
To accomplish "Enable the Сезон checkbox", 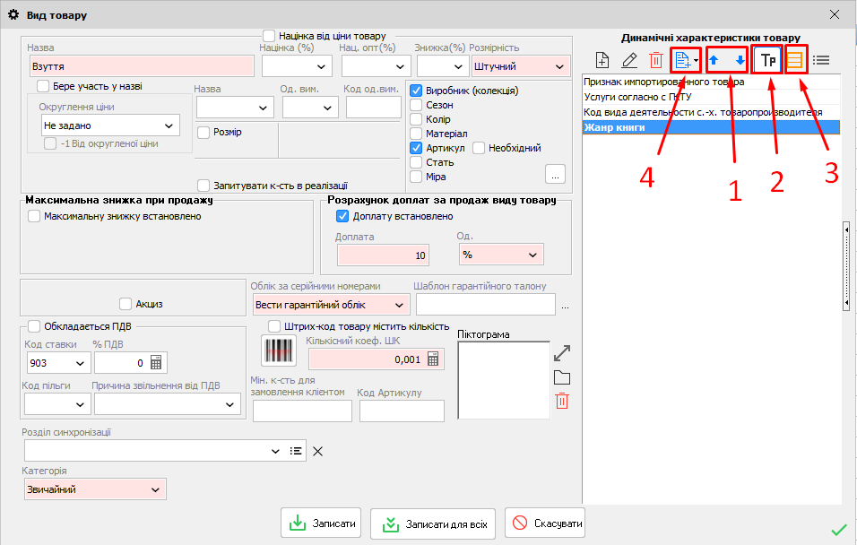I will pyautogui.click(x=416, y=105).
